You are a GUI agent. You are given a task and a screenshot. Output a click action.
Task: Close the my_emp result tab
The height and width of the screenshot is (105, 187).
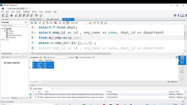(40, 82)
